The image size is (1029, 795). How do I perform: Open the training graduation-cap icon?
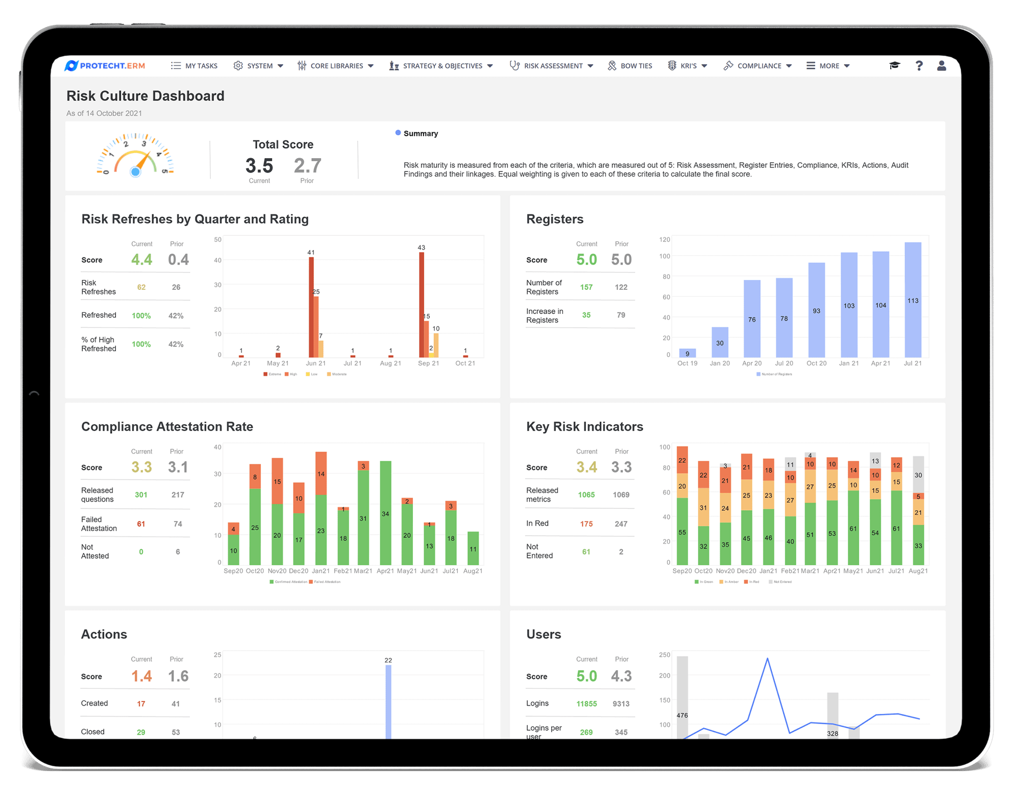coord(894,65)
